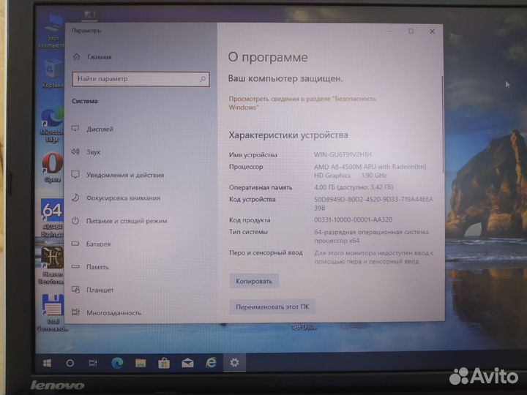This screenshot has width=527, height=395.
Task: Open File Explorer from the taskbar
Action: (x=141, y=363)
